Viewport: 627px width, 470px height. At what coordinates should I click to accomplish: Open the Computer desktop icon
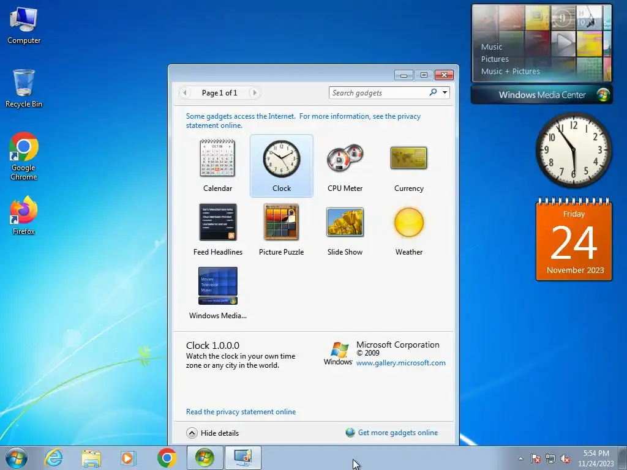pos(24,25)
